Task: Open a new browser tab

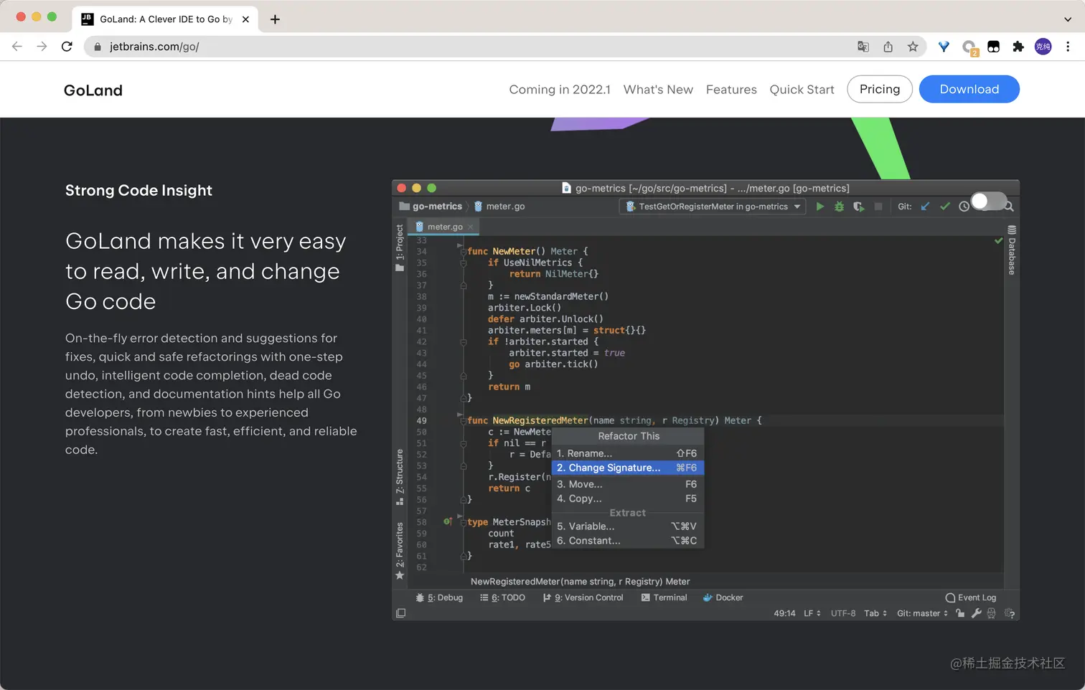Action: pos(275,19)
